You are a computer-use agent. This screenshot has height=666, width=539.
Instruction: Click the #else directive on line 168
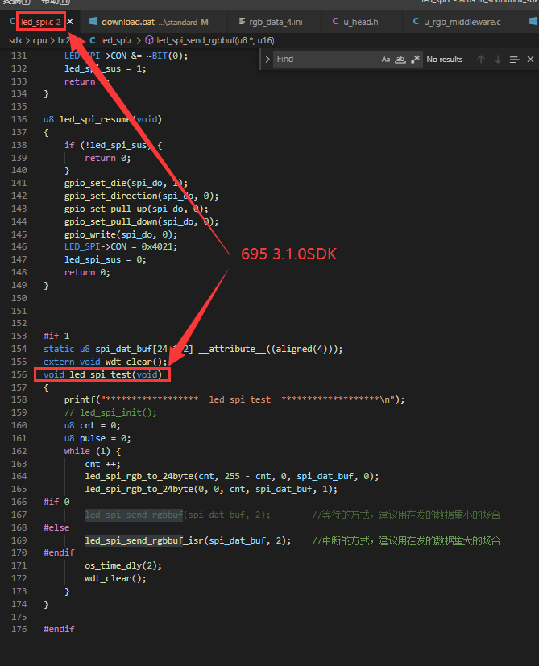(56, 527)
